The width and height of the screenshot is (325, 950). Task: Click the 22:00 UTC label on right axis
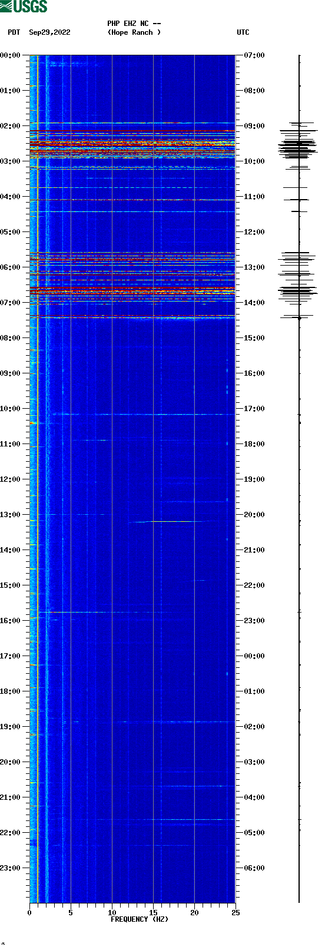click(x=254, y=585)
